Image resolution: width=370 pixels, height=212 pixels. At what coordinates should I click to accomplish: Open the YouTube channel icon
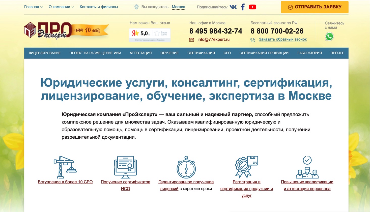pyautogui.click(x=252, y=7)
